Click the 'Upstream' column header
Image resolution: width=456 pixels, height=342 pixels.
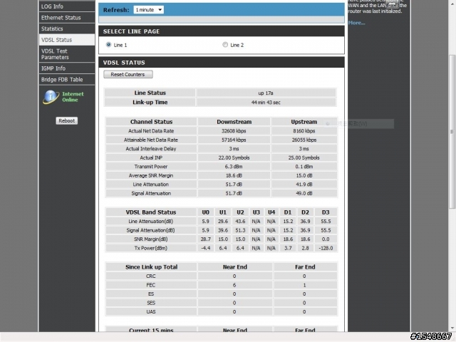[304, 122]
